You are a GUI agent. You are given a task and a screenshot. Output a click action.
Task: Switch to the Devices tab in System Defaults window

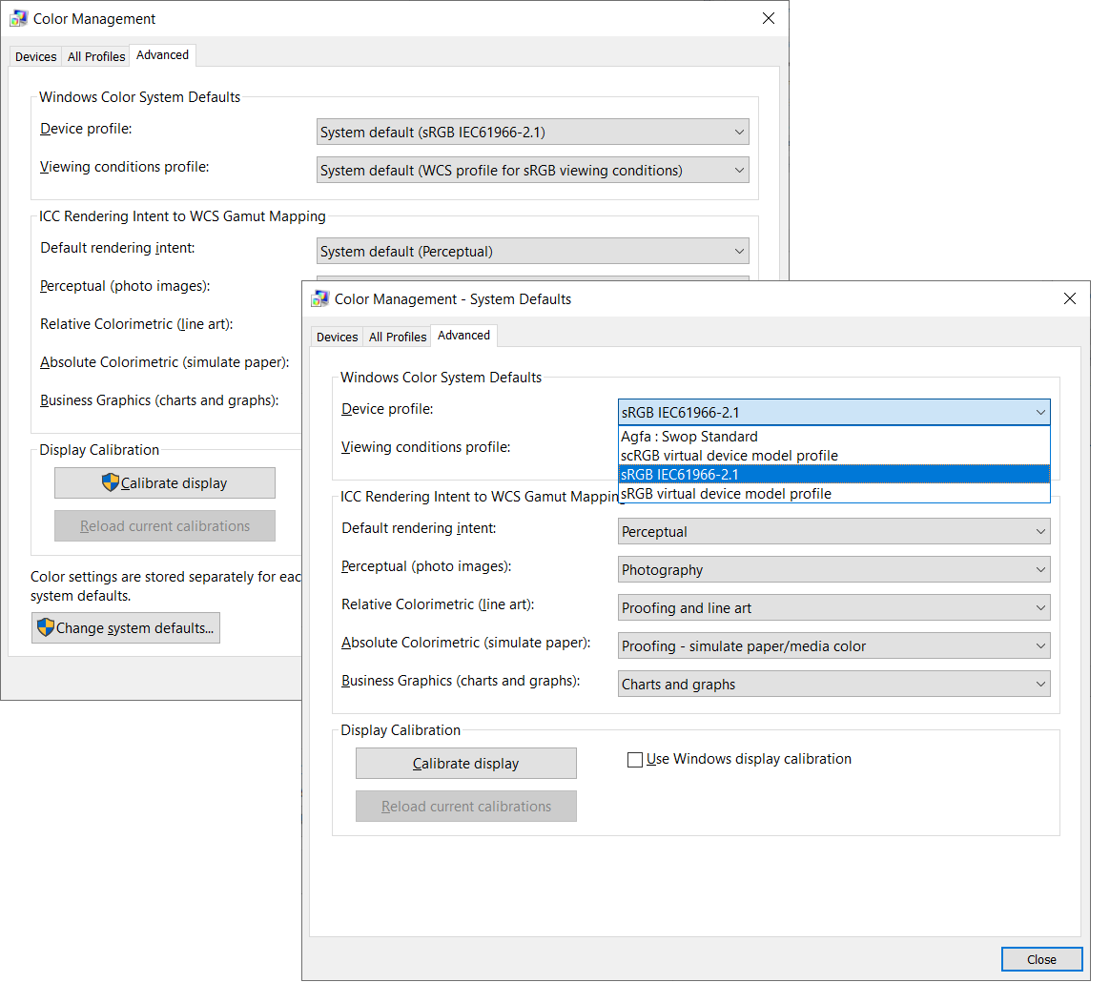point(336,336)
